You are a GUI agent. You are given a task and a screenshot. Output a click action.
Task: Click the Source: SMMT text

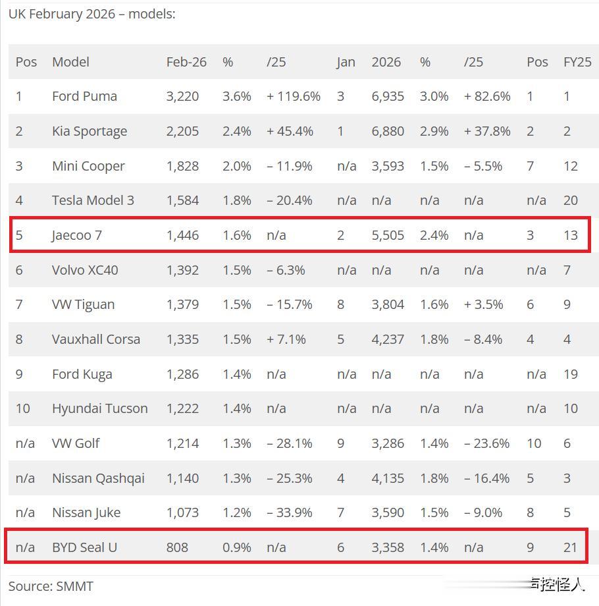(x=51, y=586)
